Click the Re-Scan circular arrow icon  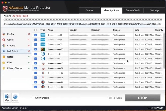pos(110,98)
